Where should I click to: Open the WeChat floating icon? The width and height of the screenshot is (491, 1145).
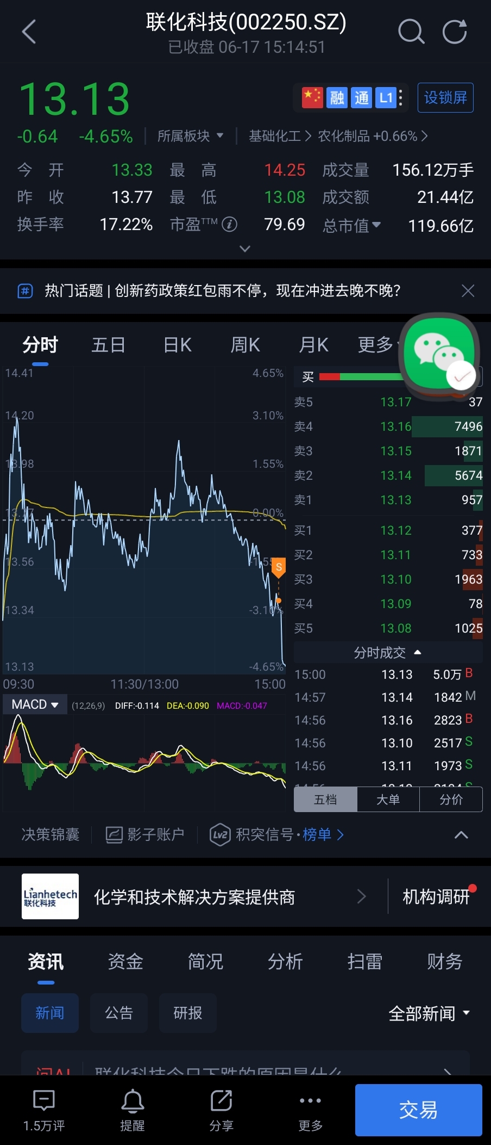click(439, 354)
